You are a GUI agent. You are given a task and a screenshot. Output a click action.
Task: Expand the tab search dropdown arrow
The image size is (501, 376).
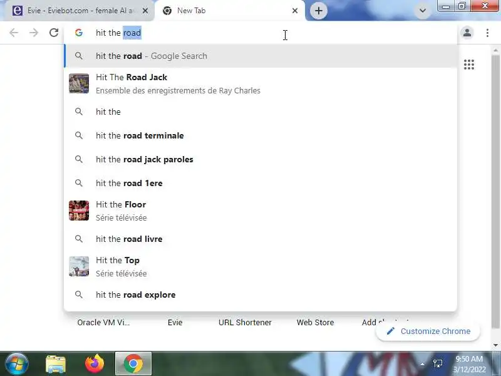(x=422, y=11)
